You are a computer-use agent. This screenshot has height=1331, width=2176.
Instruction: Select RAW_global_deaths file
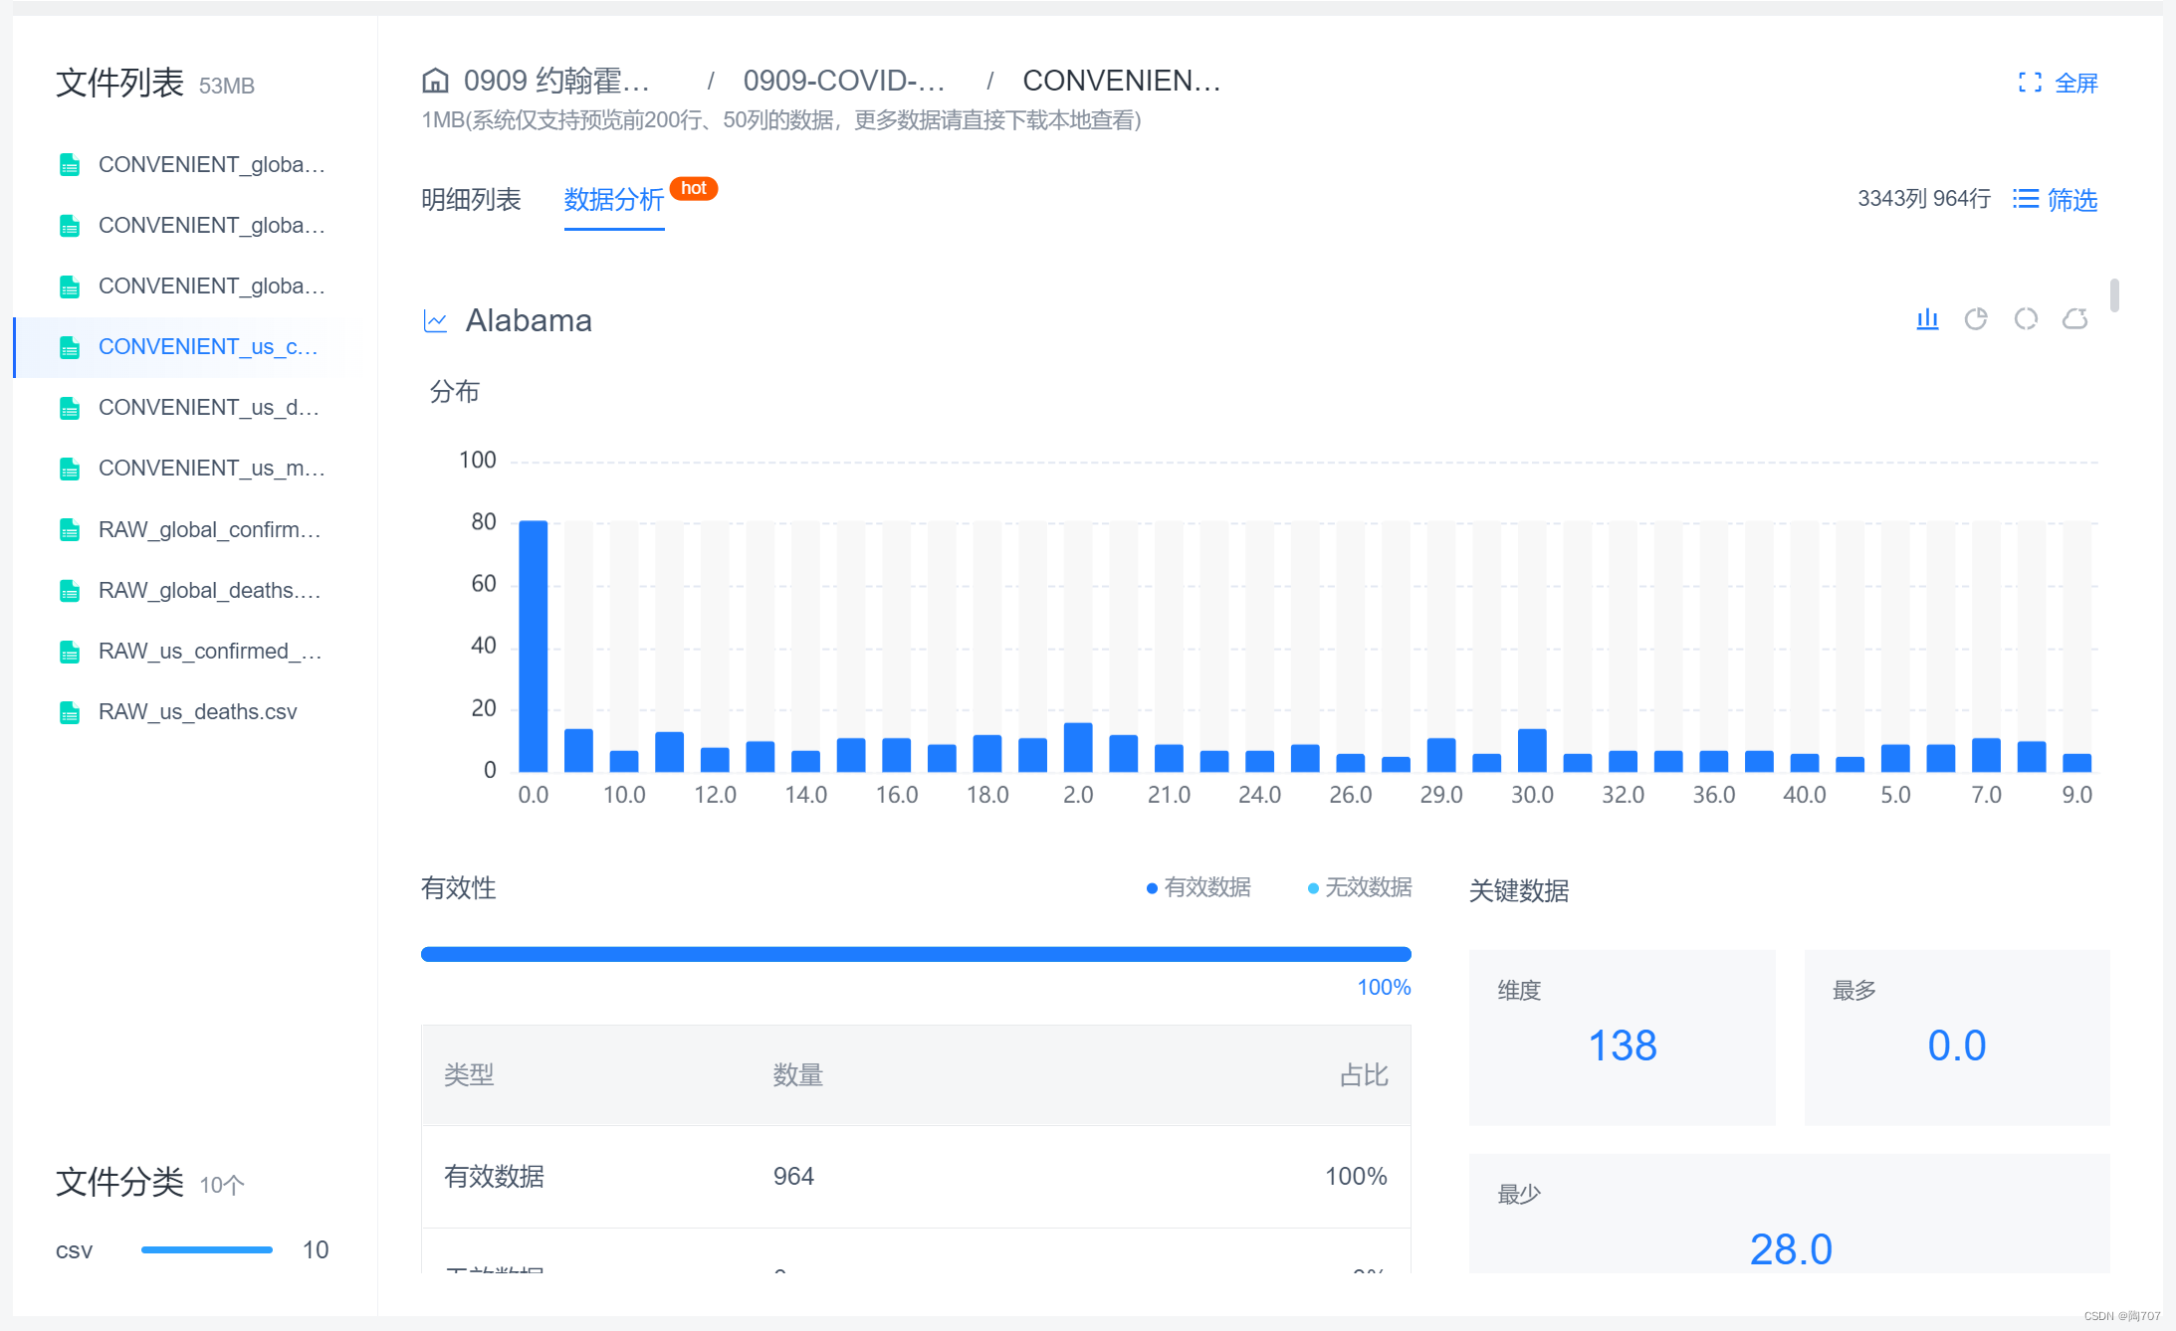click(208, 591)
